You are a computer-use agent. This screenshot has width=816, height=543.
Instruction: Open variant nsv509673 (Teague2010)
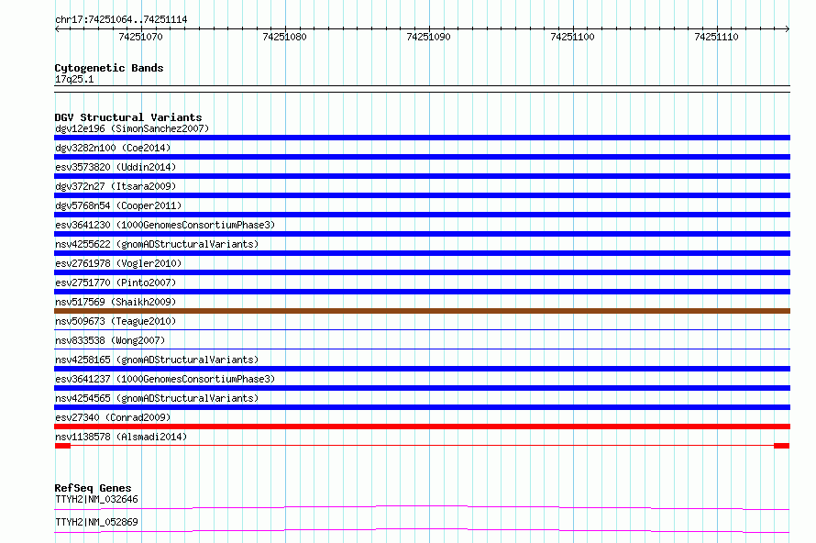pyautogui.click(x=116, y=321)
